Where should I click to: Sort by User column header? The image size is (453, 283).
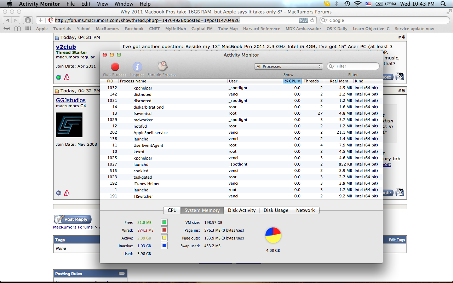(x=255, y=81)
